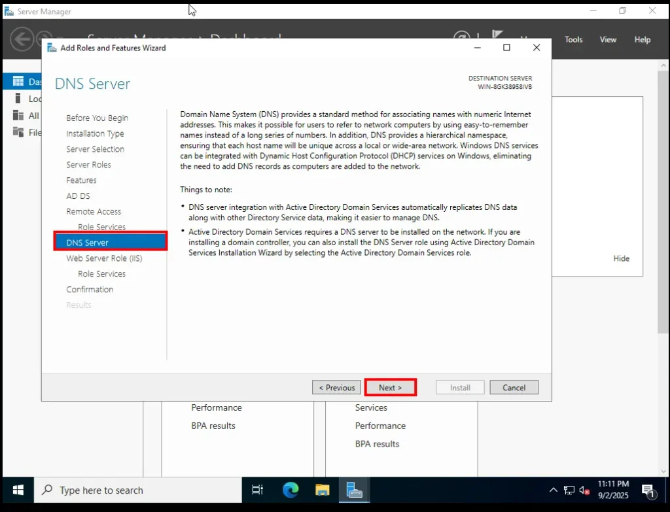Click the Next button in the wizard
670x512 pixels.
(x=390, y=387)
